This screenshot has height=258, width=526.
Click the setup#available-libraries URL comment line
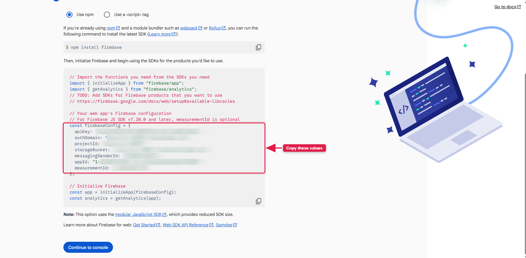coord(152,101)
